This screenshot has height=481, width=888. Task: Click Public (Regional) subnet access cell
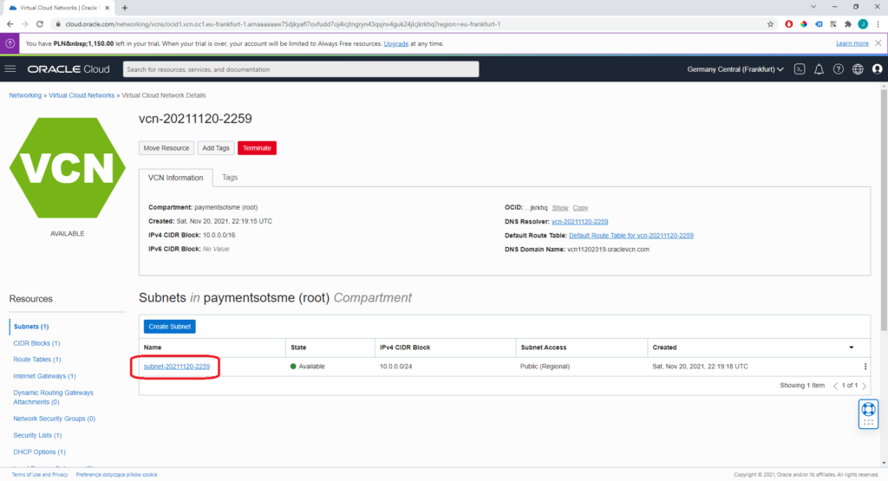click(545, 367)
